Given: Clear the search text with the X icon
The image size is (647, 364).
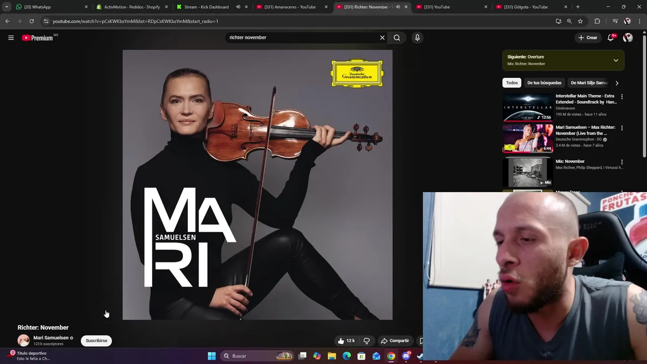Looking at the screenshot, I should (x=382, y=37).
